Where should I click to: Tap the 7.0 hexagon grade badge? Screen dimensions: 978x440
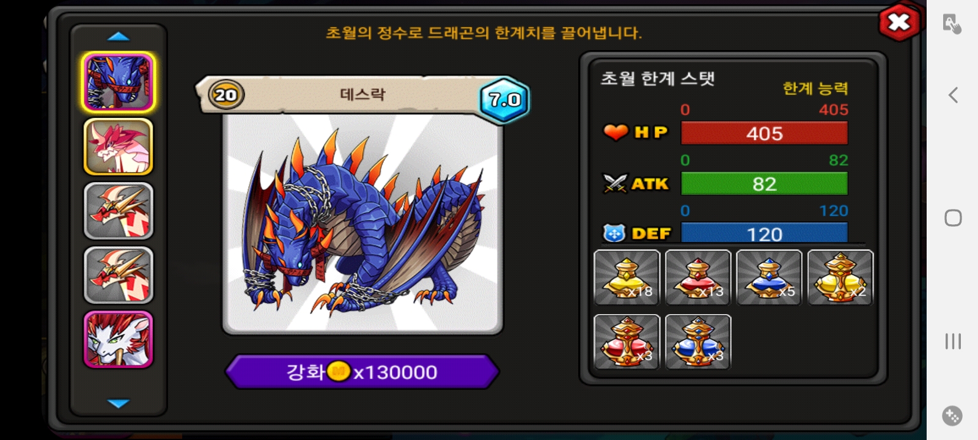point(505,100)
